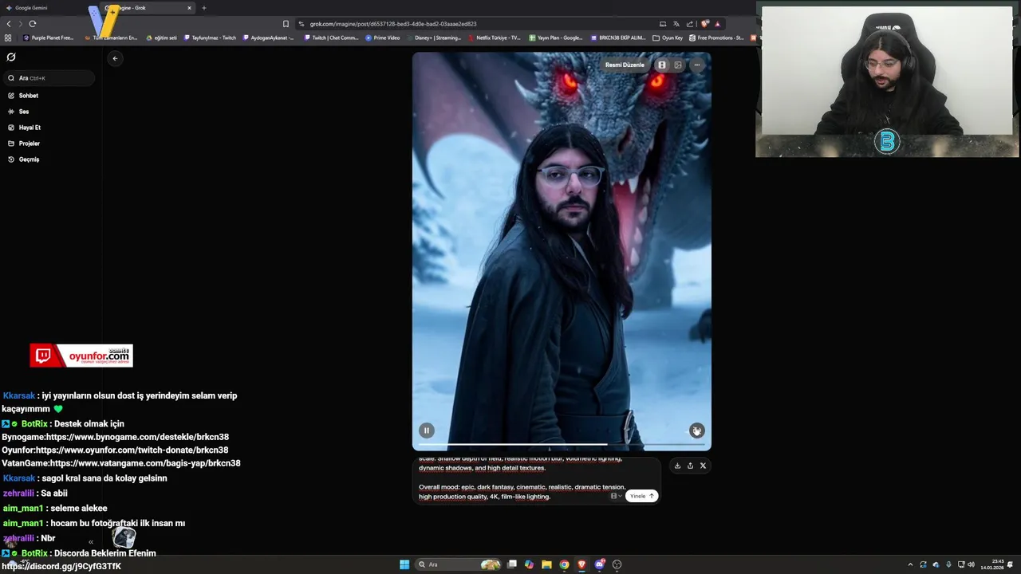
Task: Open Windows Start menu
Action: tap(404, 564)
